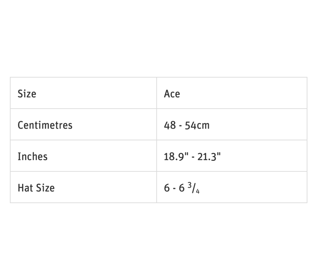This screenshot has width=318, height=280.
Task: Click the "Size" header cell
Action: click(x=27, y=93)
